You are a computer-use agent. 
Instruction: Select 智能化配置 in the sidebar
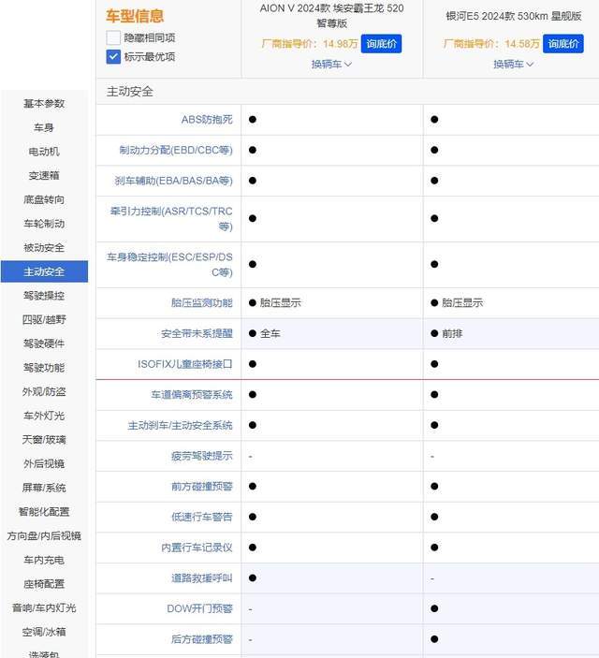(x=44, y=512)
